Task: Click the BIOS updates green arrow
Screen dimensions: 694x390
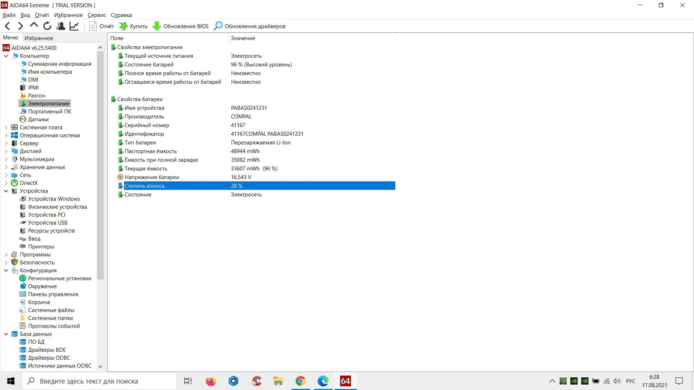Action: click(157, 26)
